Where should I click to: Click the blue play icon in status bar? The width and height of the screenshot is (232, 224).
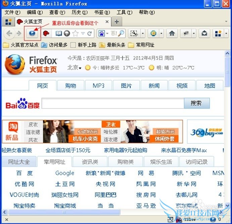pyautogui.click(x=213, y=219)
